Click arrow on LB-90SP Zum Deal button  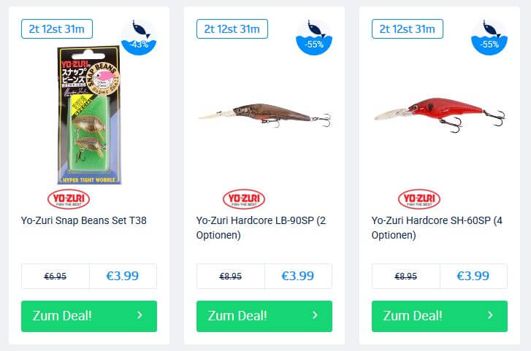316,315
